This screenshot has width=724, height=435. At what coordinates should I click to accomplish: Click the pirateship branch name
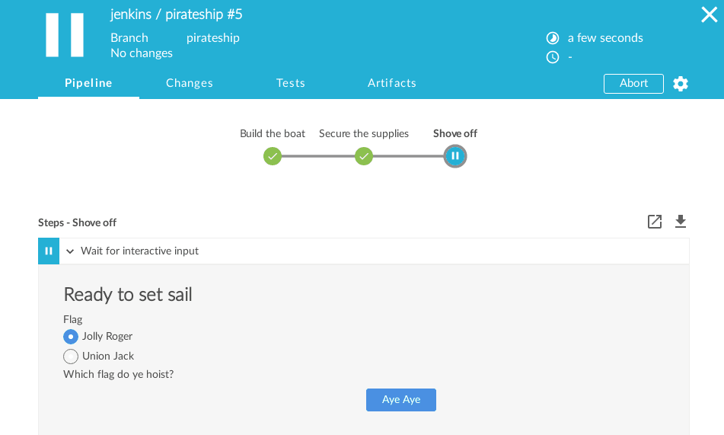click(213, 37)
